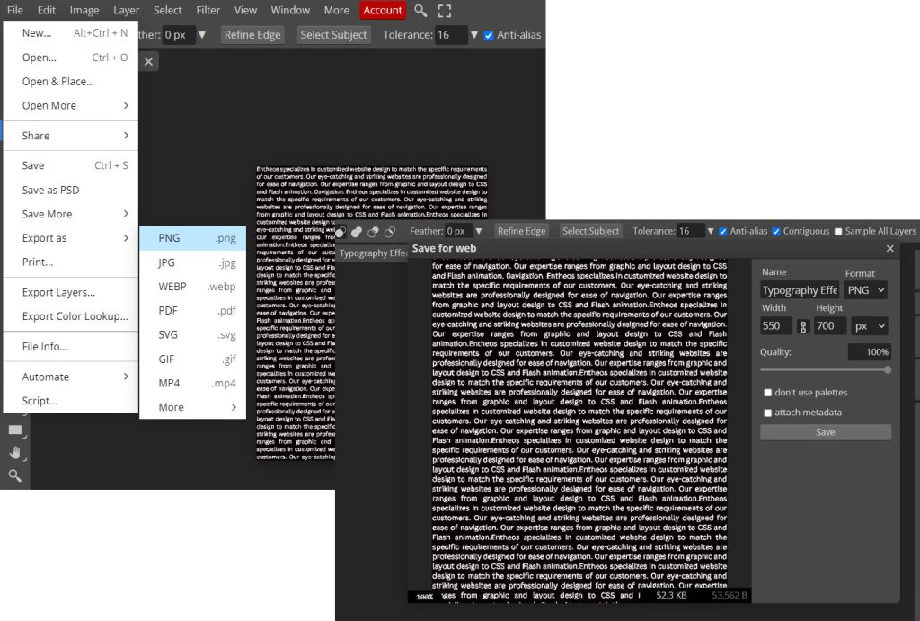Toggle fullscreen mode icon
The width and height of the screenshot is (920, 621).
(x=445, y=11)
